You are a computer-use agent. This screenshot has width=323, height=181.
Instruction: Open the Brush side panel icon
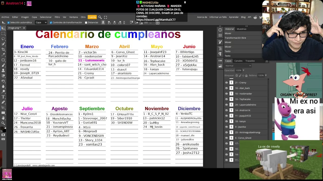(220, 42)
